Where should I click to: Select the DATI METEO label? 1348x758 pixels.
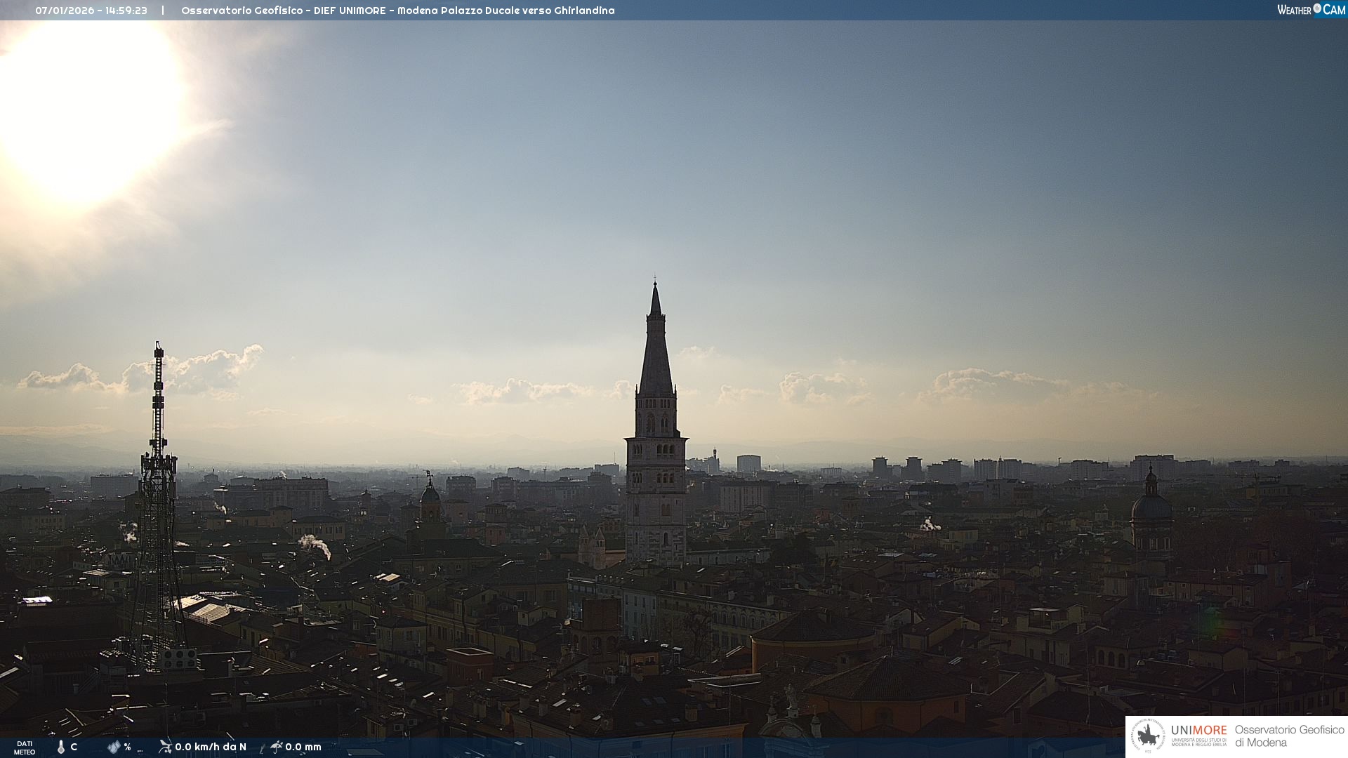(25, 747)
